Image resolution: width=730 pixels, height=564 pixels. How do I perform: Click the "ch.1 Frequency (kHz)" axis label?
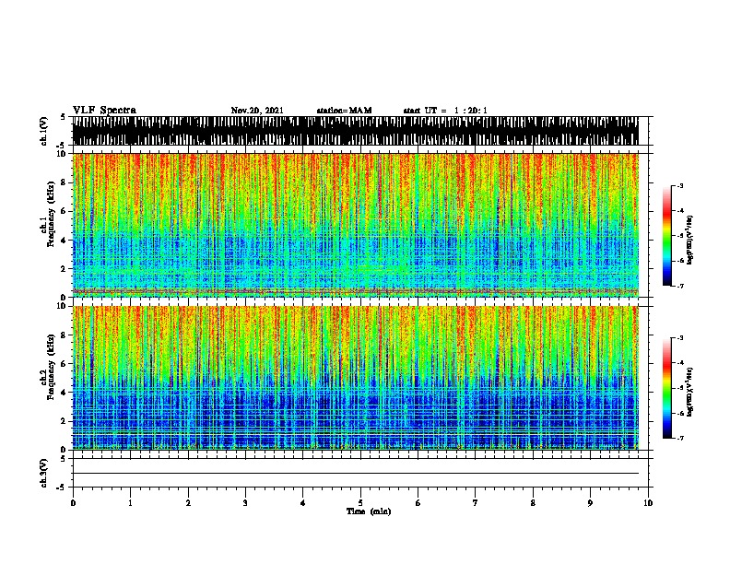(x=47, y=215)
